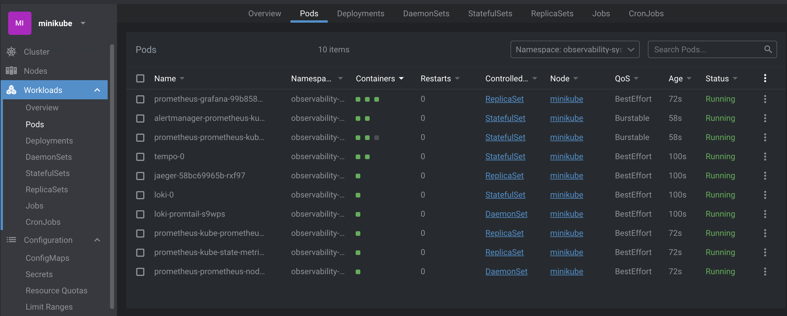Click the Configuration list icon
This screenshot has width=787, height=316.
click(11, 240)
